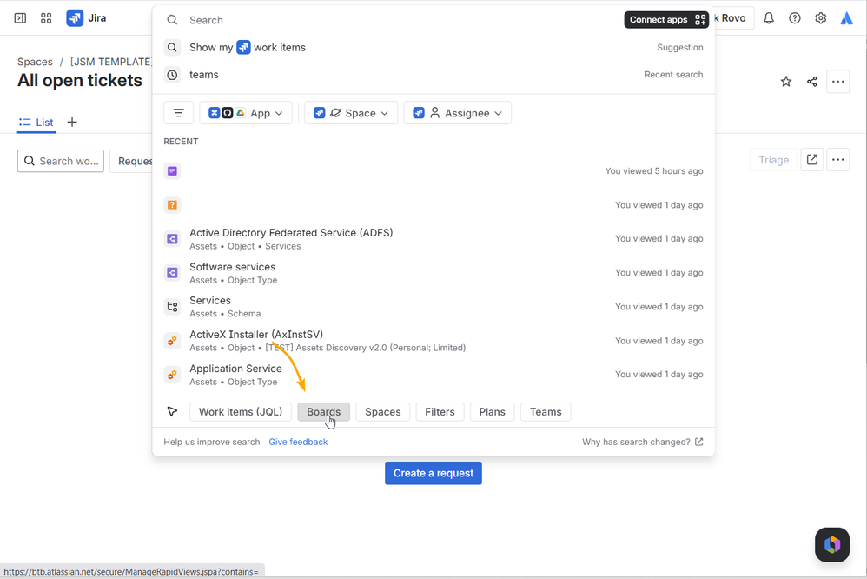The height and width of the screenshot is (579, 867).
Task: Collapse the sidebar panel icon
Action: click(21, 18)
